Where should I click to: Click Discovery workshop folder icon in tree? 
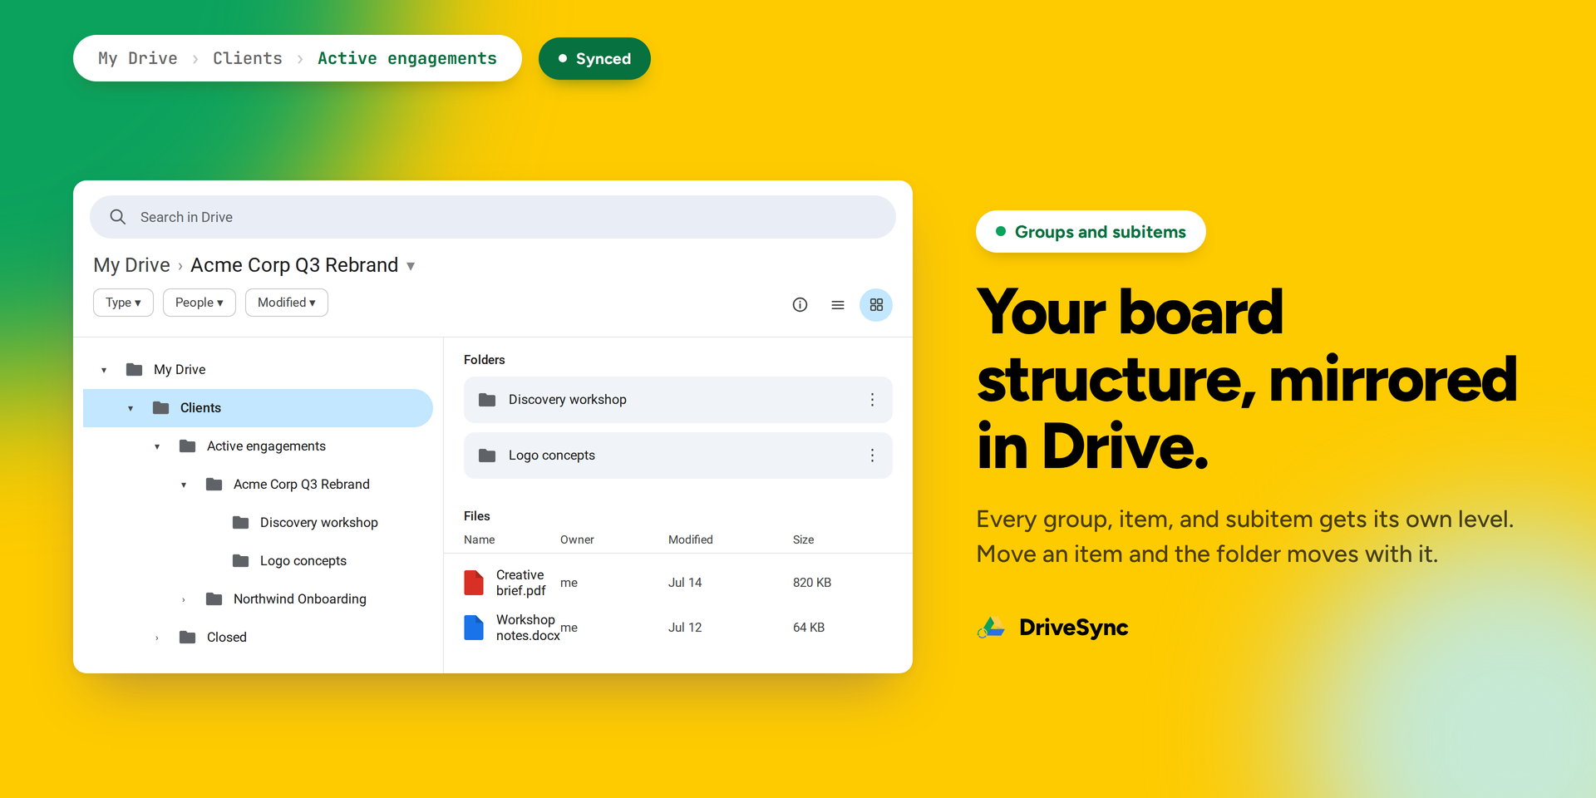click(x=240, y=522)
